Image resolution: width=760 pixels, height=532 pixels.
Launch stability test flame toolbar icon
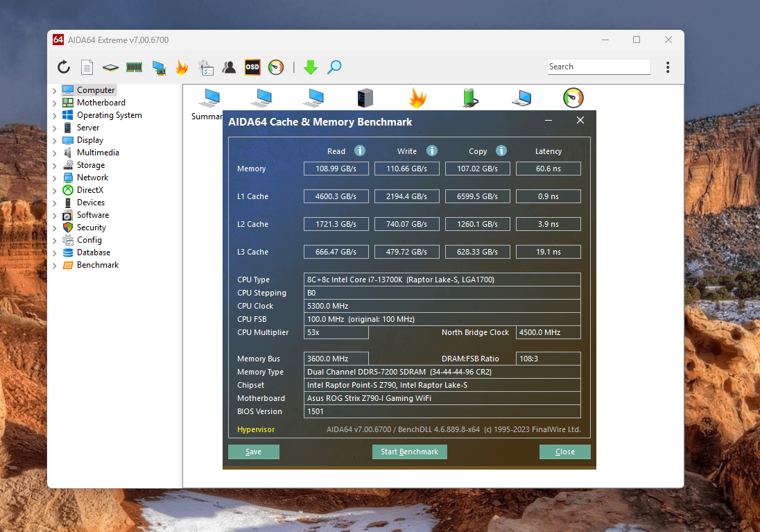point(182,67)
